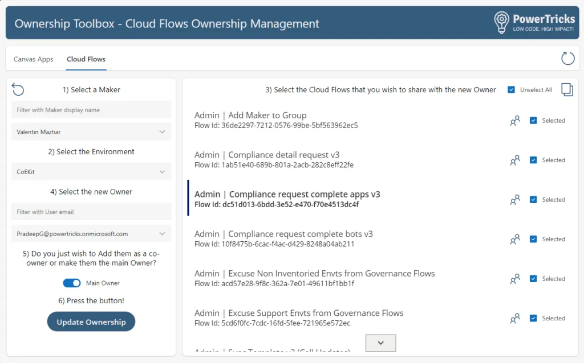Uncheck Selected for Compliance detail request v3

point(533,160)
